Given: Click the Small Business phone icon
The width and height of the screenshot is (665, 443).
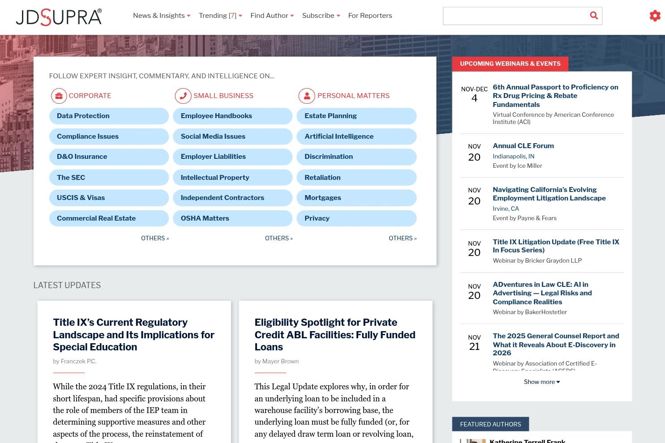Looking at the screenshot, I should [x=183, y=96].
